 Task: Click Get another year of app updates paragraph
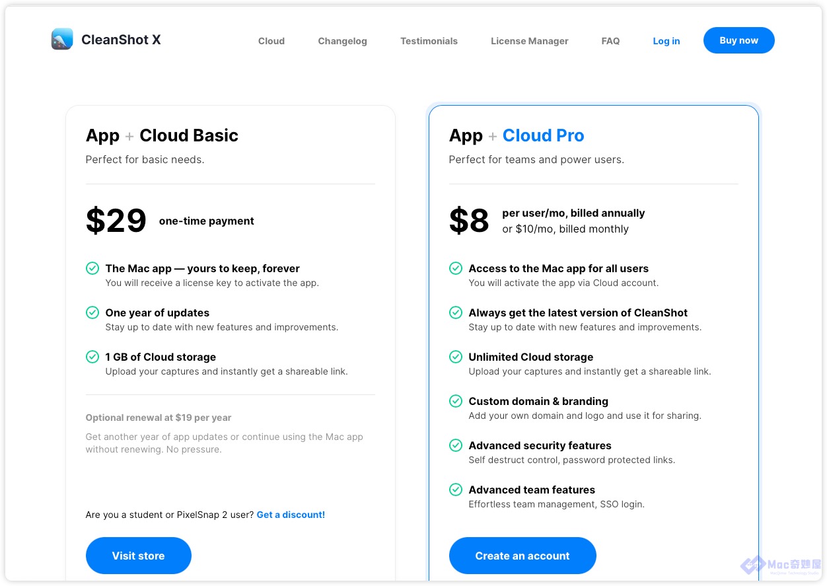click(x=225, y=443)
